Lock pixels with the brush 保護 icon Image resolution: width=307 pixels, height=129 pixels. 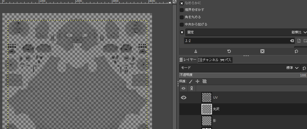(x=191, y=81)
